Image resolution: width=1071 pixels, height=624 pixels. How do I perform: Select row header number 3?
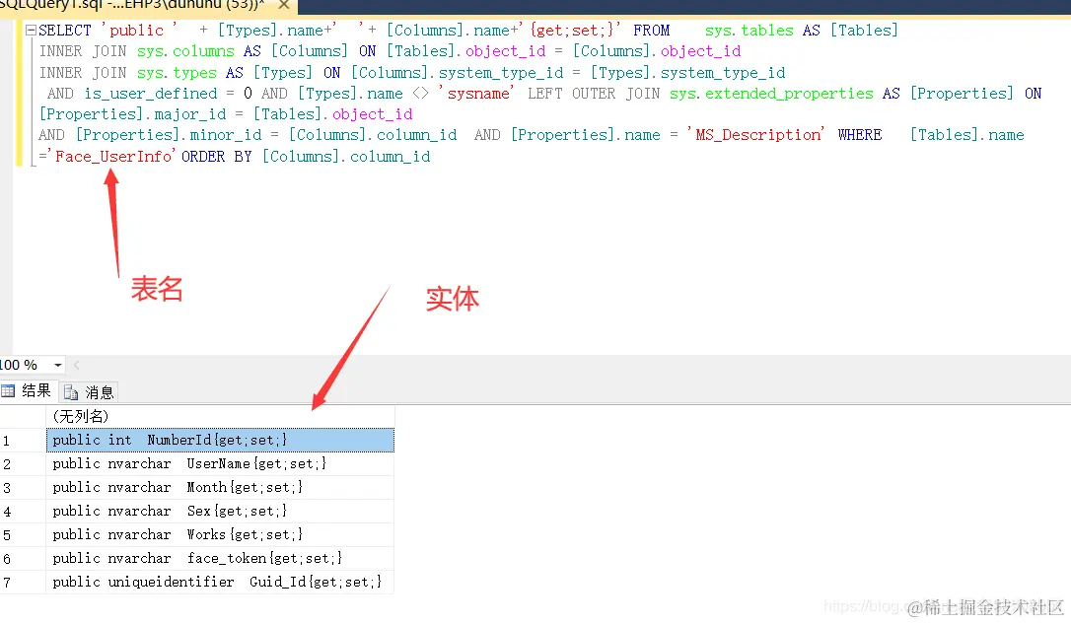coord(23,487)
